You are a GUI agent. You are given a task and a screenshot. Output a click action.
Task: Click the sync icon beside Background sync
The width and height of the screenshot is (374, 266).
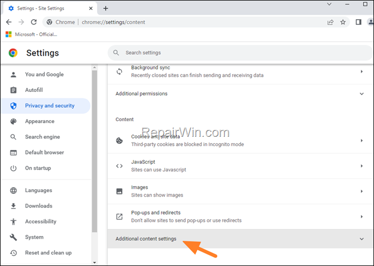[119, 72]
